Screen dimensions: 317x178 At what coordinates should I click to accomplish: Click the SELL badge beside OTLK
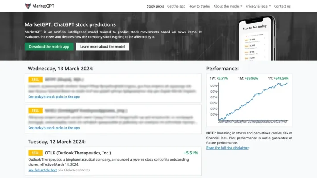click(35, 153)
